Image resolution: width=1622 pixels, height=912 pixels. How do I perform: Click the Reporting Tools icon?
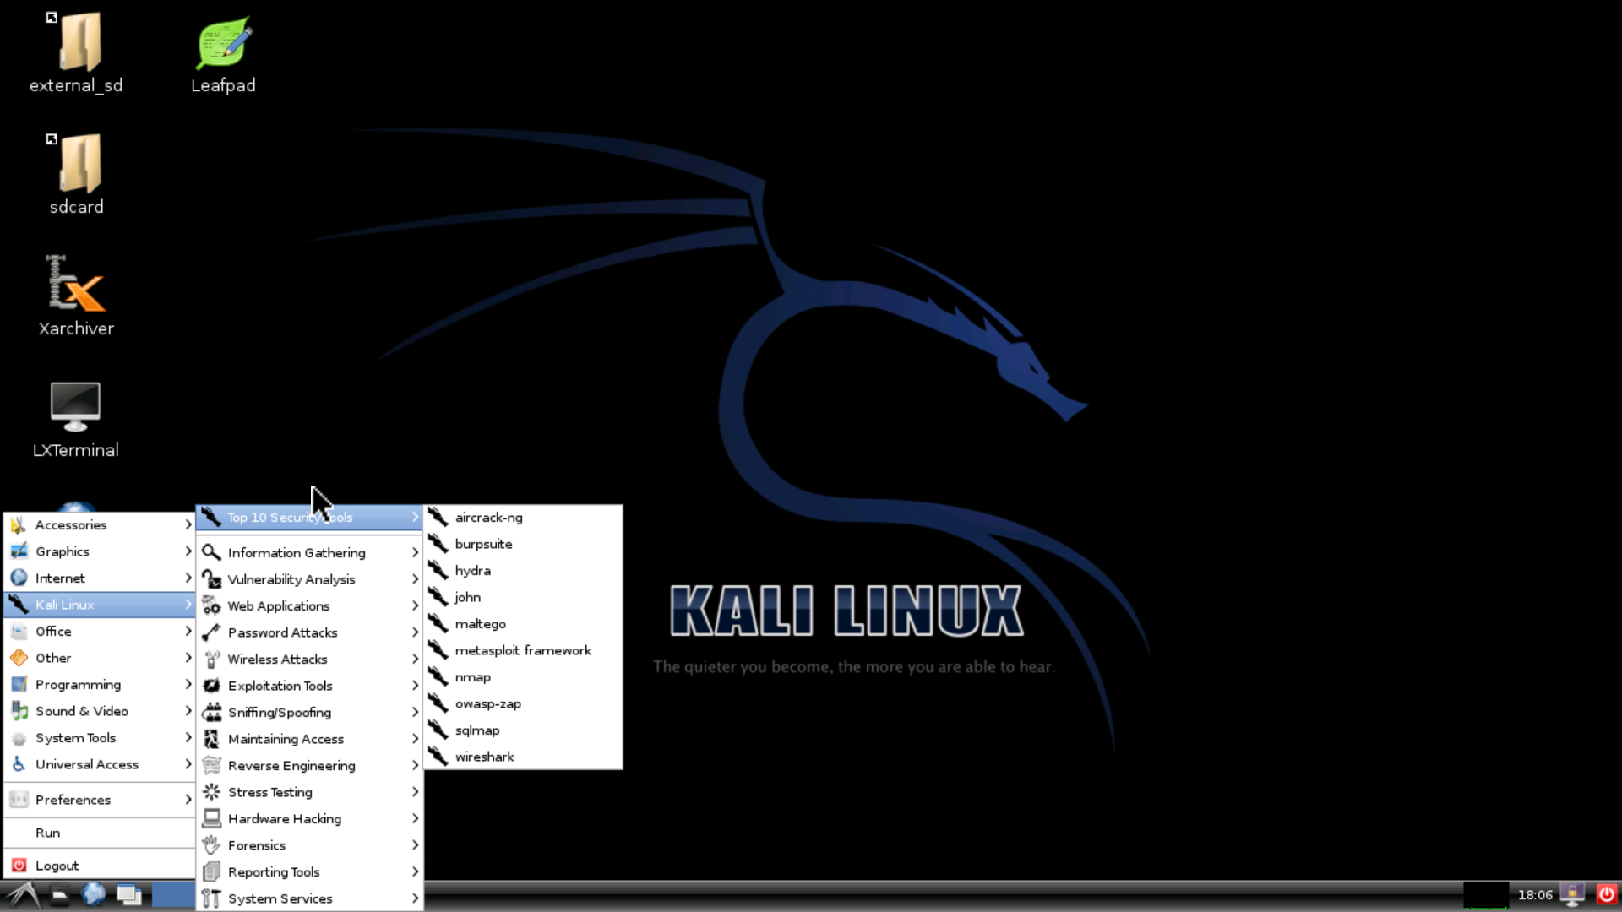click(x=211, y=871)
